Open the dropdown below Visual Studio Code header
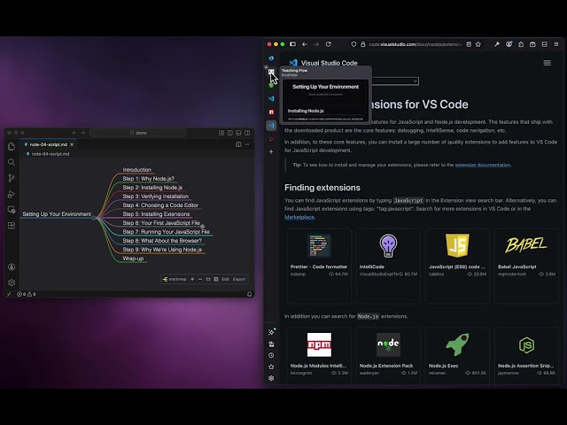The width and height of the screenshot is (567, 425). pos(394,81)
